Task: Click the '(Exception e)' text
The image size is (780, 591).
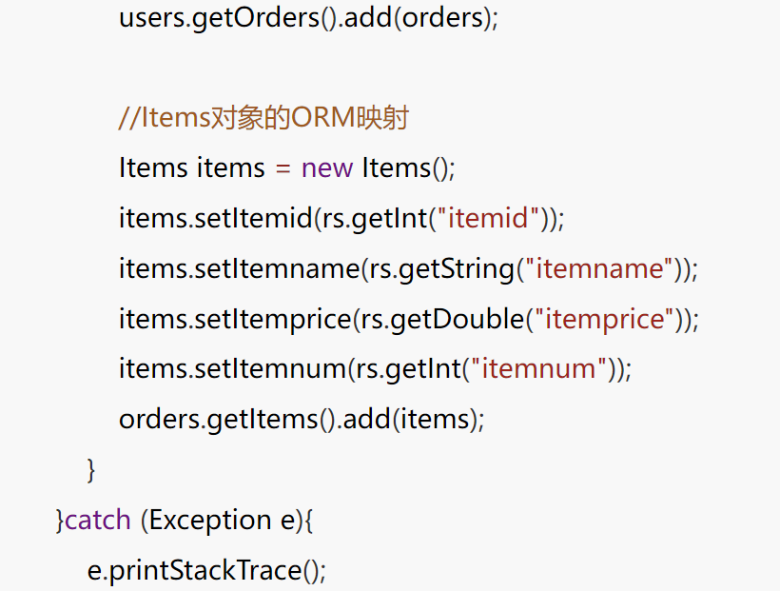Action: (222, 521)
